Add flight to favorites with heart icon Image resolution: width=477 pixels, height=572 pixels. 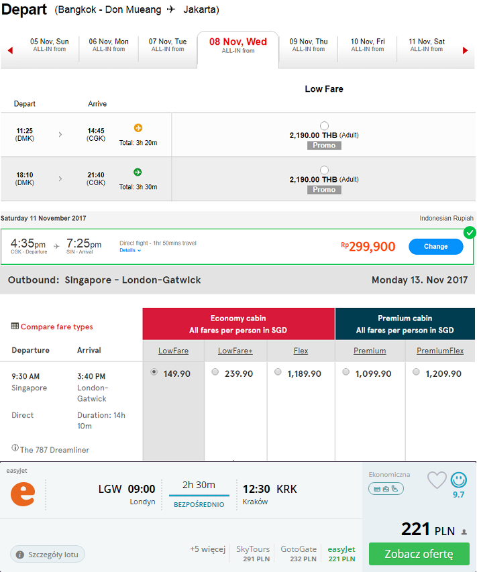(437, 479)
